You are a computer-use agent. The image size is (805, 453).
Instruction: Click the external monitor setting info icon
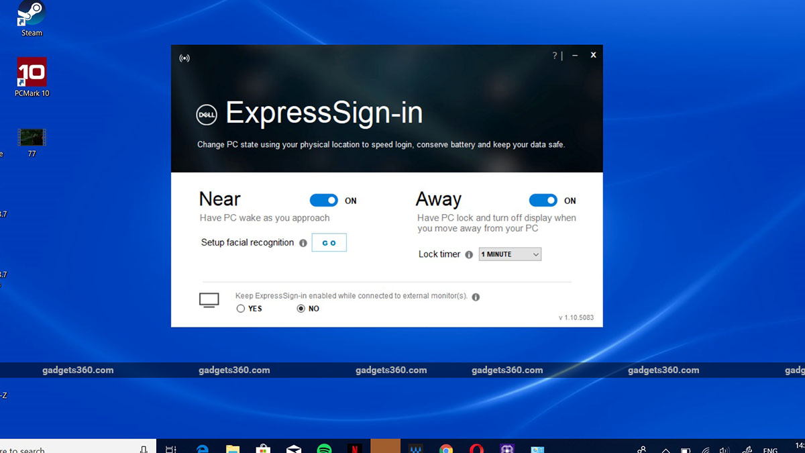476,297
